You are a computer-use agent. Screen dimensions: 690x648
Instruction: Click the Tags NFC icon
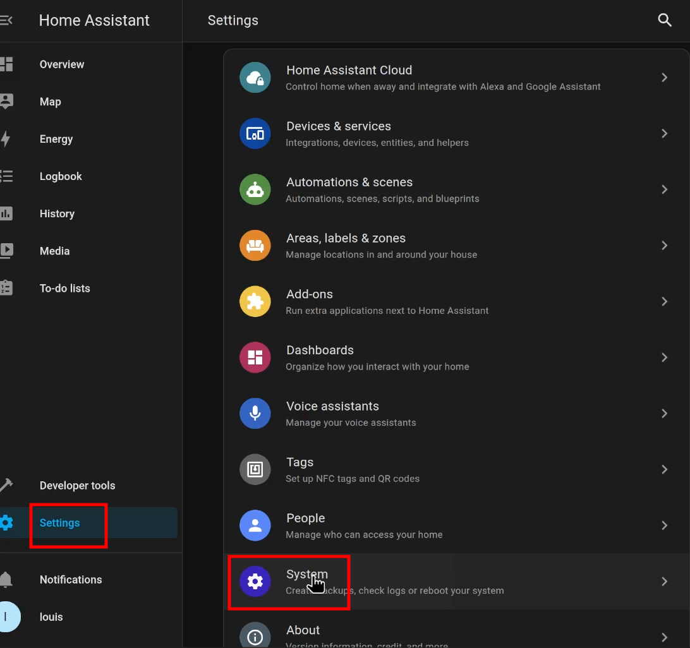255,469
